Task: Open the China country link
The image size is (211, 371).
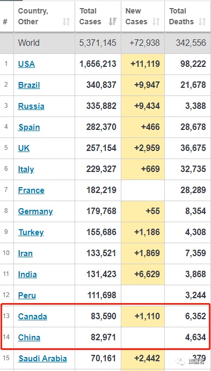Action: [x=29, y=338]
